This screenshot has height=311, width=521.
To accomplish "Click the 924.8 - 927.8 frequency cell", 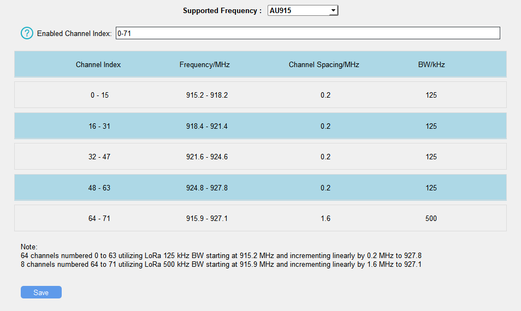I will (207, 188).
